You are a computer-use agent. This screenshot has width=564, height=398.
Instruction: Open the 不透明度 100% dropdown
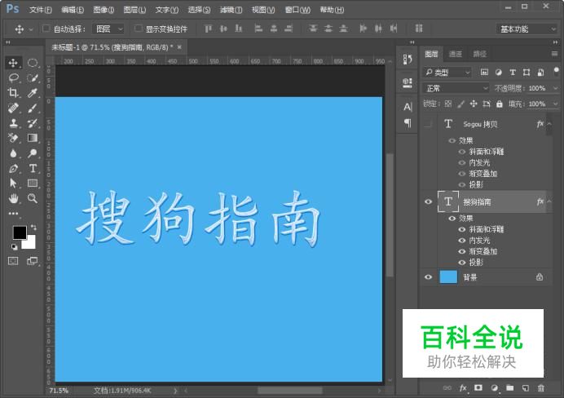click(x=555, y=88)
